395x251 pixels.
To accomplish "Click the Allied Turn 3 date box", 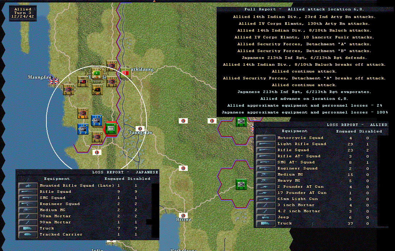I will (x=23, y=13).
